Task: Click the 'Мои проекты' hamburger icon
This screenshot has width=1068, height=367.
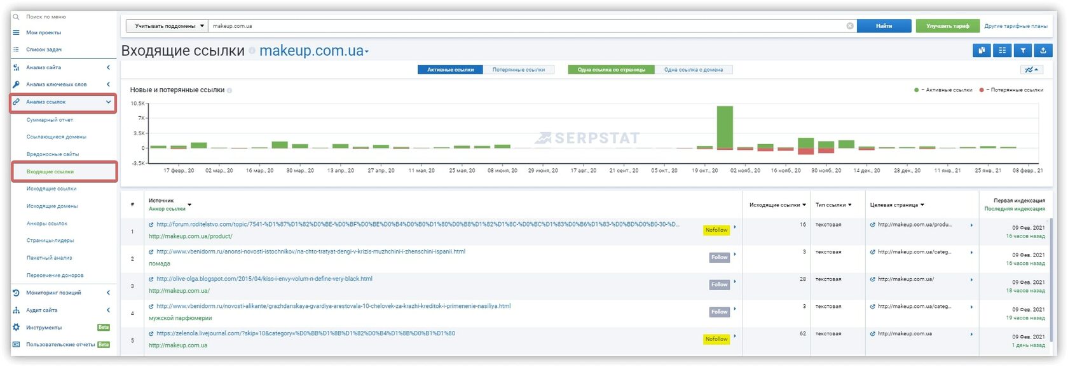Action: click(x=16, y=32)
